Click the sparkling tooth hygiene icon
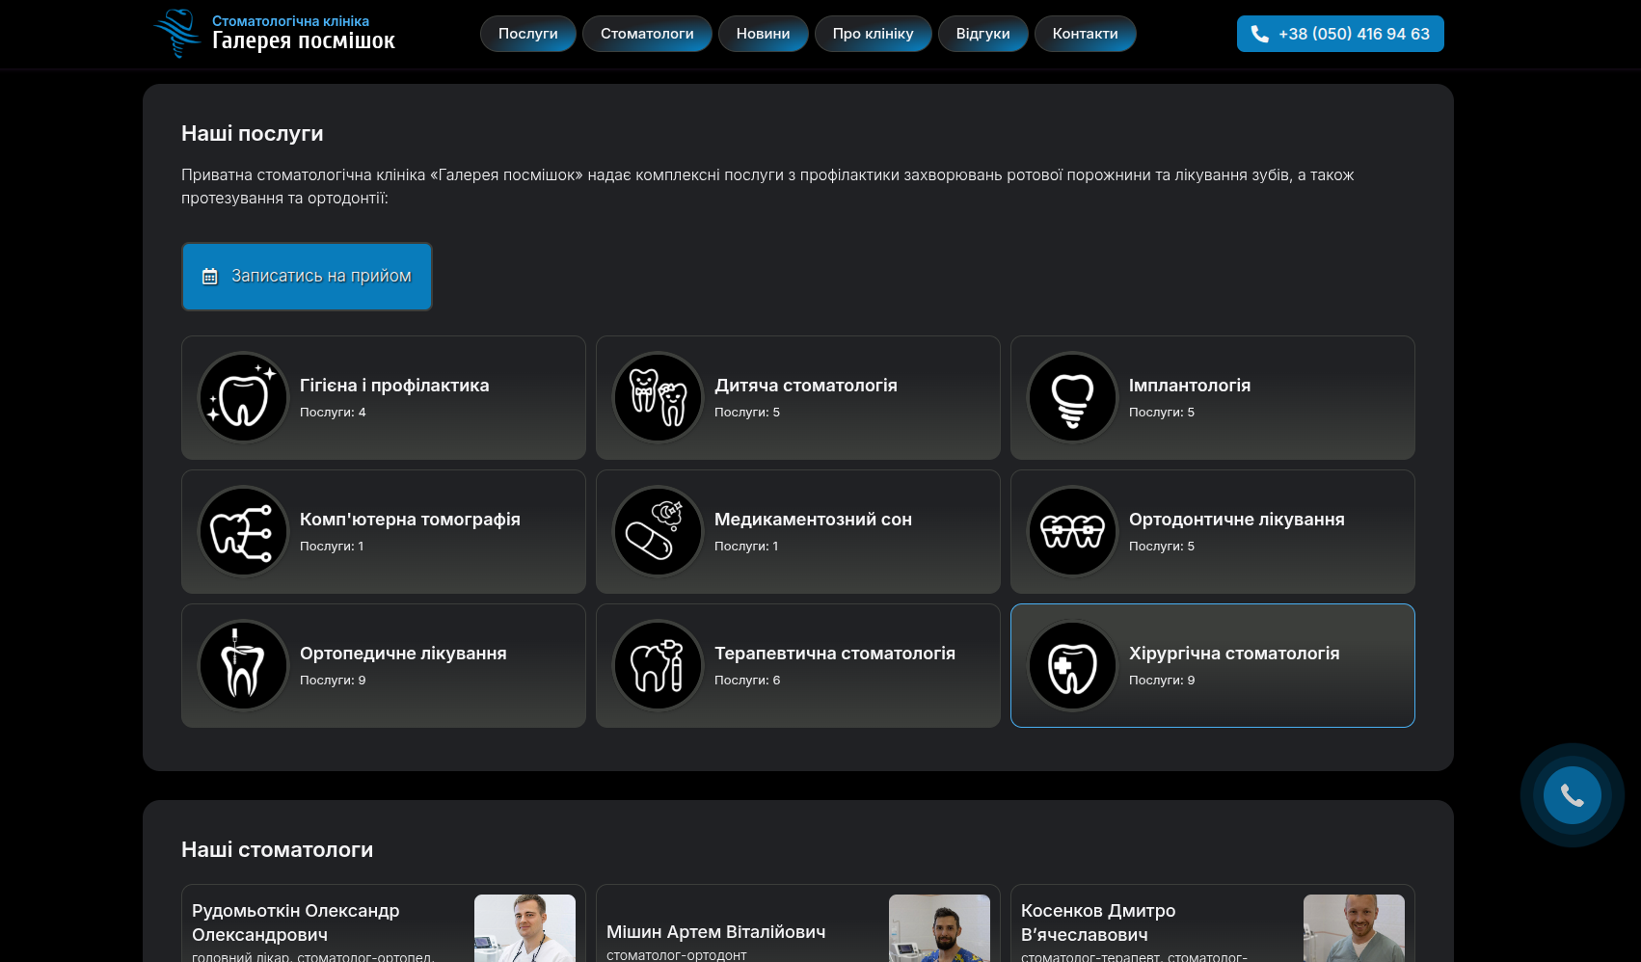The width and height of the screenshot is (1641, 962). (x=243, y=397)
